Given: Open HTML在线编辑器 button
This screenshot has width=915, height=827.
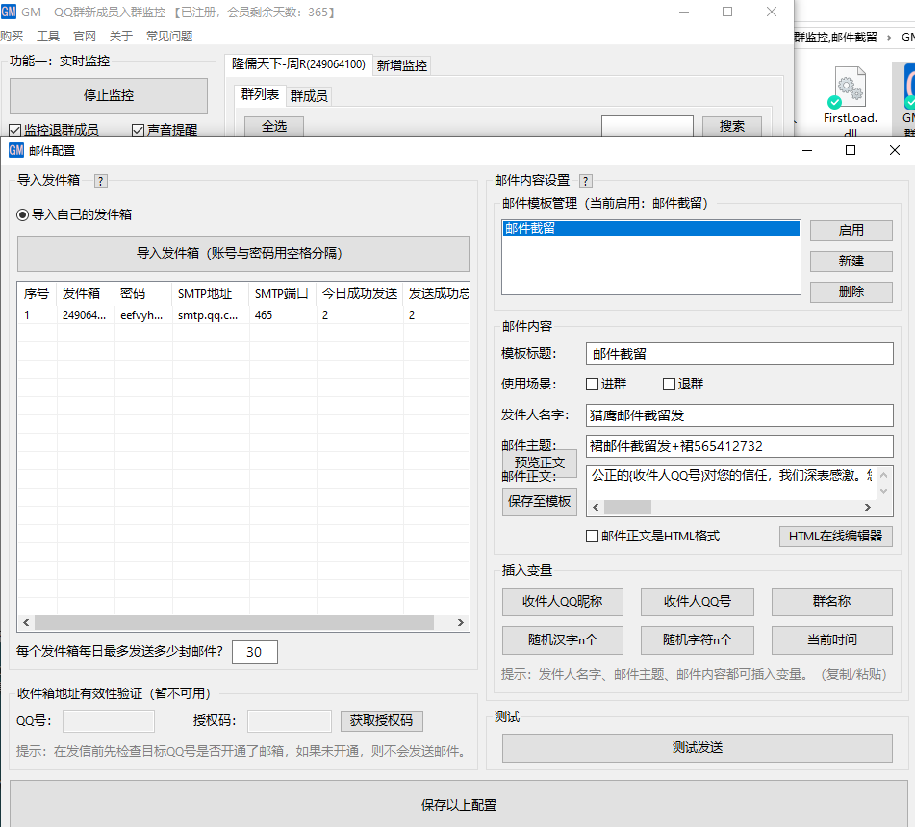Looking at the screenshot, I should tap(836, 536).
